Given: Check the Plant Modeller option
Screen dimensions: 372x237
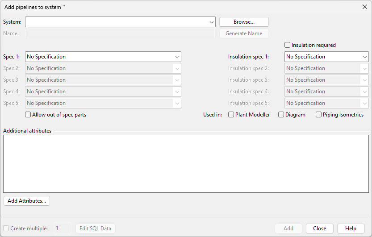Looking at the screenshot, I should (231, 115).
